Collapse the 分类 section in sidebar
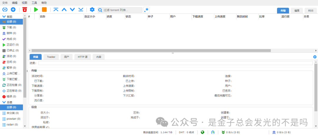This screenshot has height=135, width=318. pos(4,102)
